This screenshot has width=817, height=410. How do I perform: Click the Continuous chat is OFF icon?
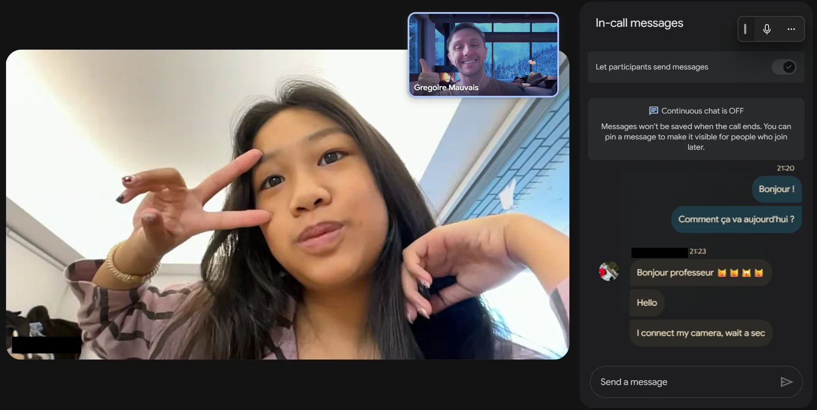(653, 111)
